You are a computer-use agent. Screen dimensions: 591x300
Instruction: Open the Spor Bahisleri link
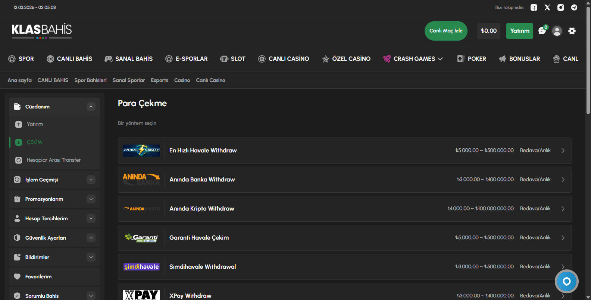point(90,80)
